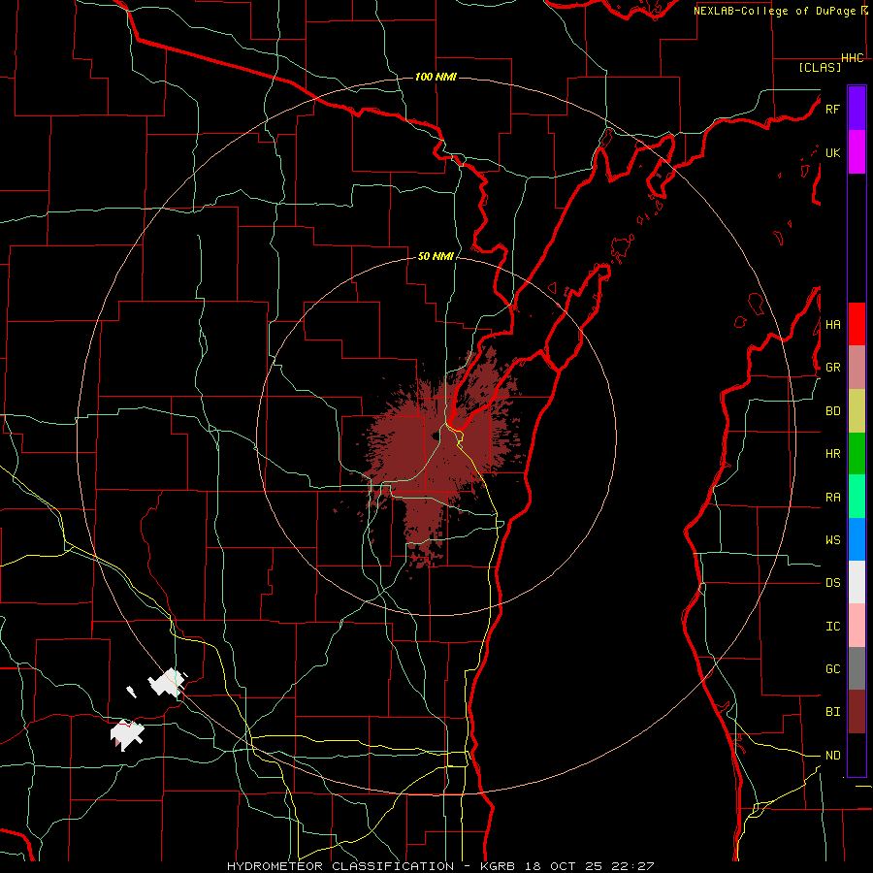
Task: Click the white DS legend color swatch
Action: pyautogui.click(x=857, y=582)
